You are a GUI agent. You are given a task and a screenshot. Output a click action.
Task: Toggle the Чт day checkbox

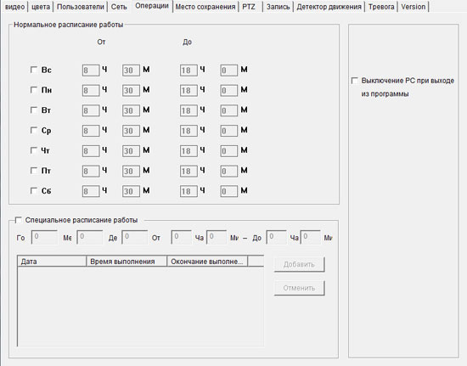[34, 150]
